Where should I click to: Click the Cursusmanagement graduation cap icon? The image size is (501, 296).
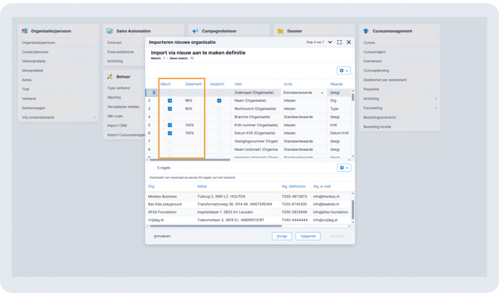click(x=366, y=31)
